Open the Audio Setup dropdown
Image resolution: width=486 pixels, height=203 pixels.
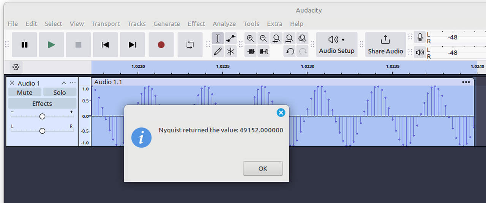point(336,45)
